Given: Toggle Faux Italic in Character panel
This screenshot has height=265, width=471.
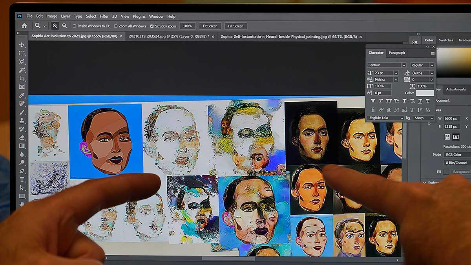Looking at the screenshot, I should coord(381,101).
